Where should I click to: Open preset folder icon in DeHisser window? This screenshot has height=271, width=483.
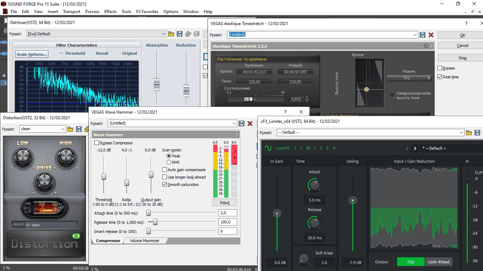click(171, 34)
